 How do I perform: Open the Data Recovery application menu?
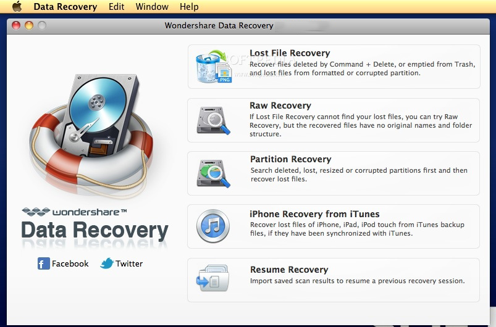tap(65, 7)
